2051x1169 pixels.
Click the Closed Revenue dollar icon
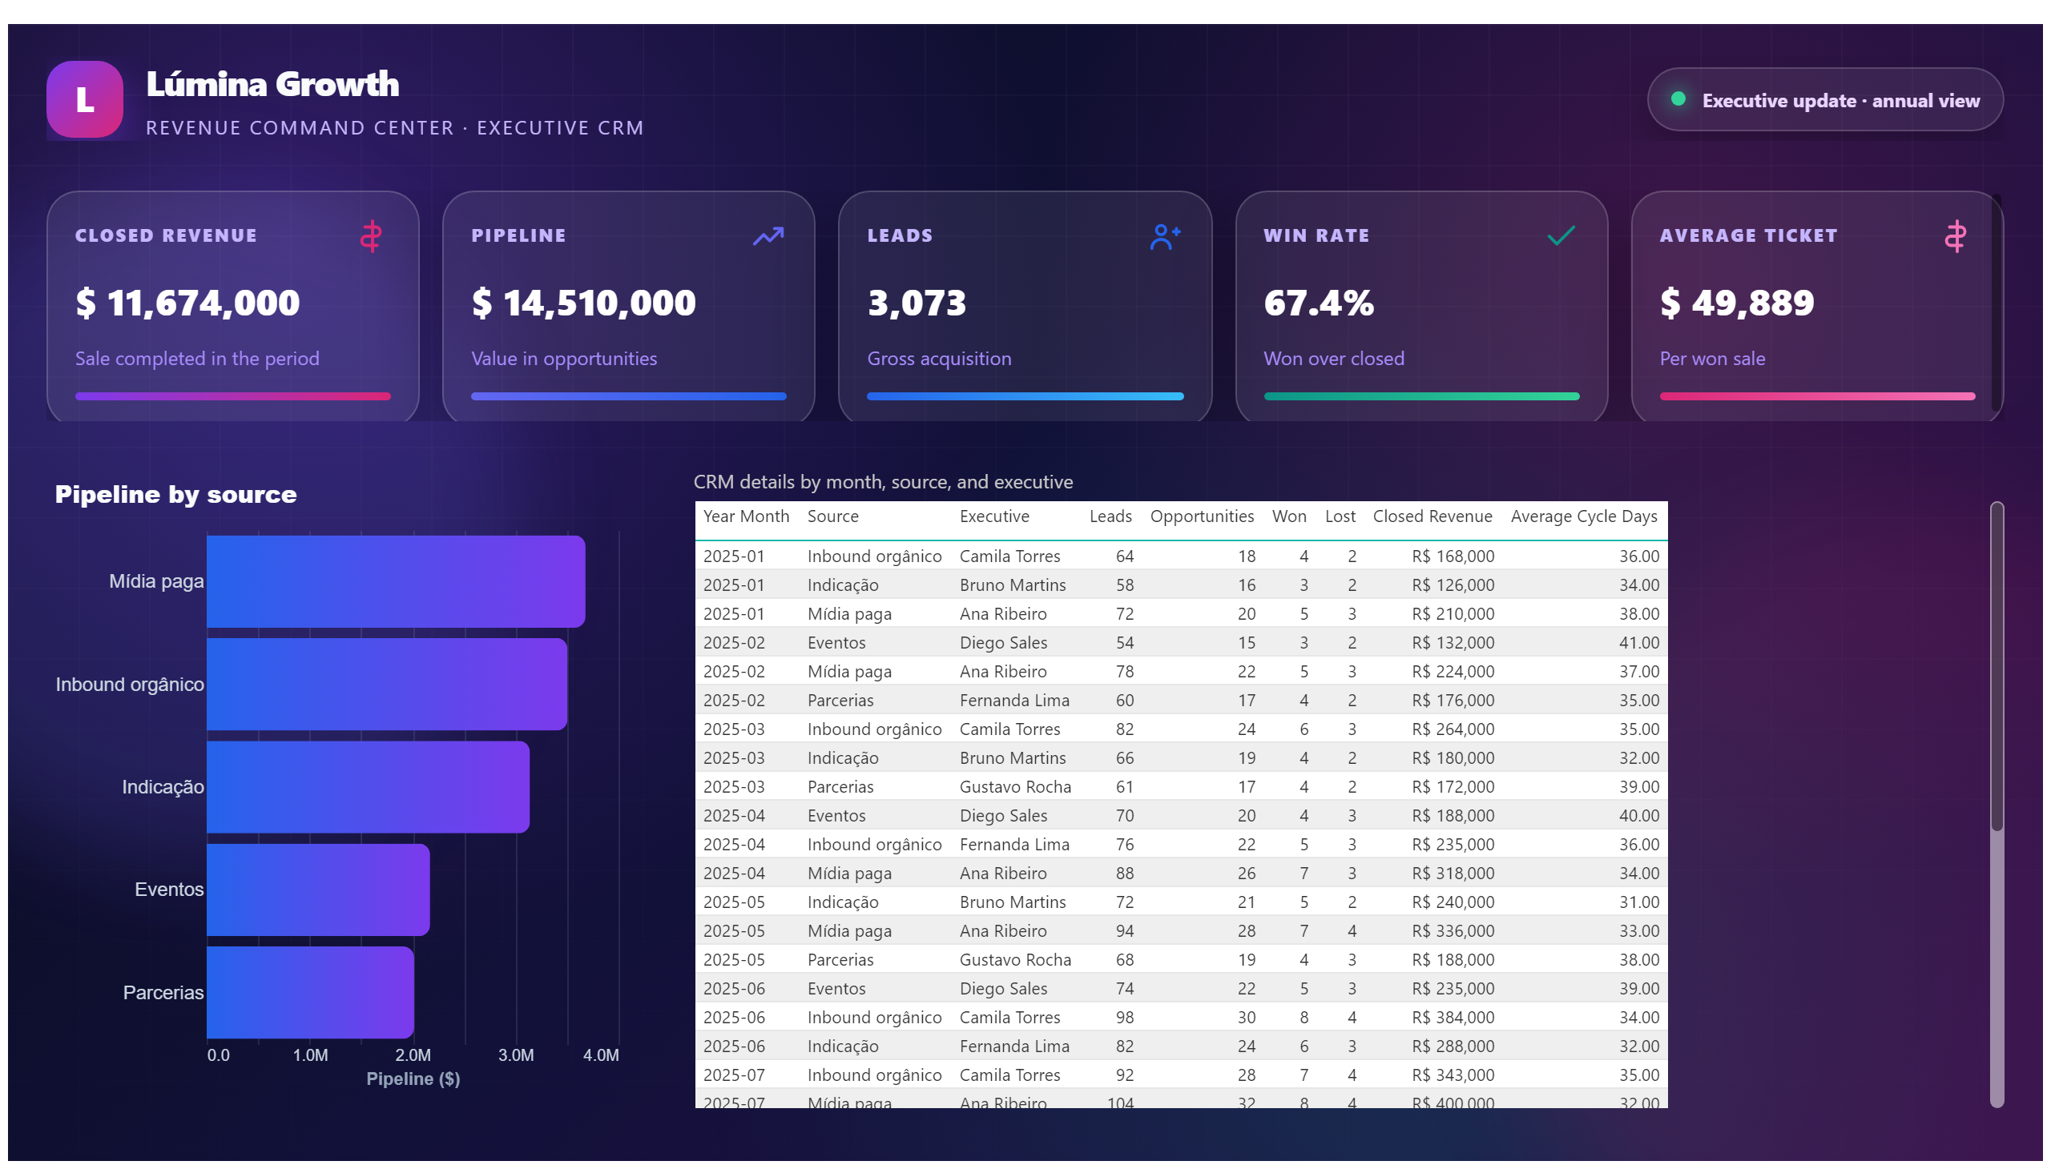[370, 236]
